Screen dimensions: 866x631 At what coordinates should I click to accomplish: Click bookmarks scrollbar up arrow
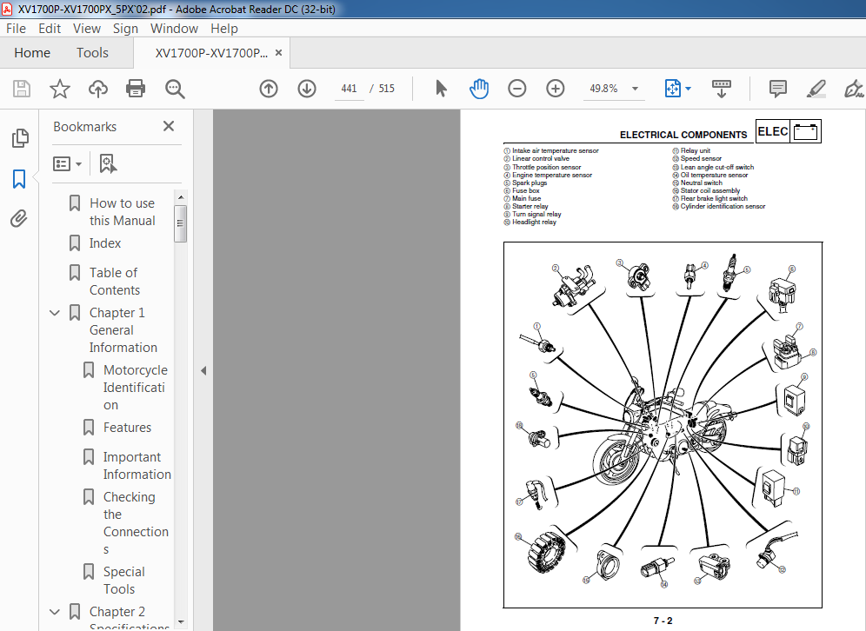pos(181,197)
